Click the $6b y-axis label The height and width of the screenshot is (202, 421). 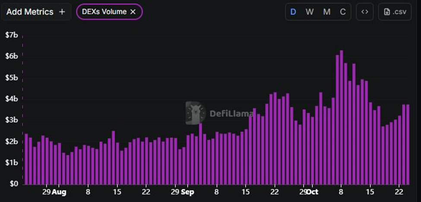pos(11,57)
